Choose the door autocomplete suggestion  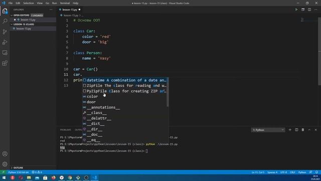[125, 102]
